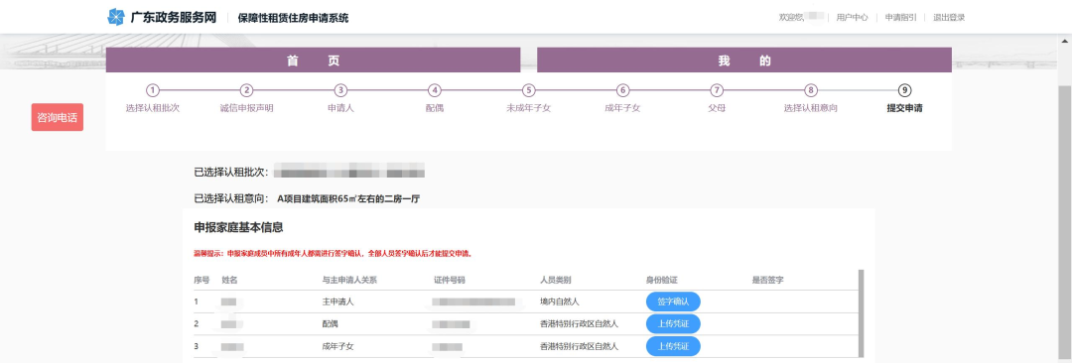The image size is (1072, 363).
Task: Click the 香港特别行政区自然人 cell in 配偶 row
Action: (x=579, y=324)
